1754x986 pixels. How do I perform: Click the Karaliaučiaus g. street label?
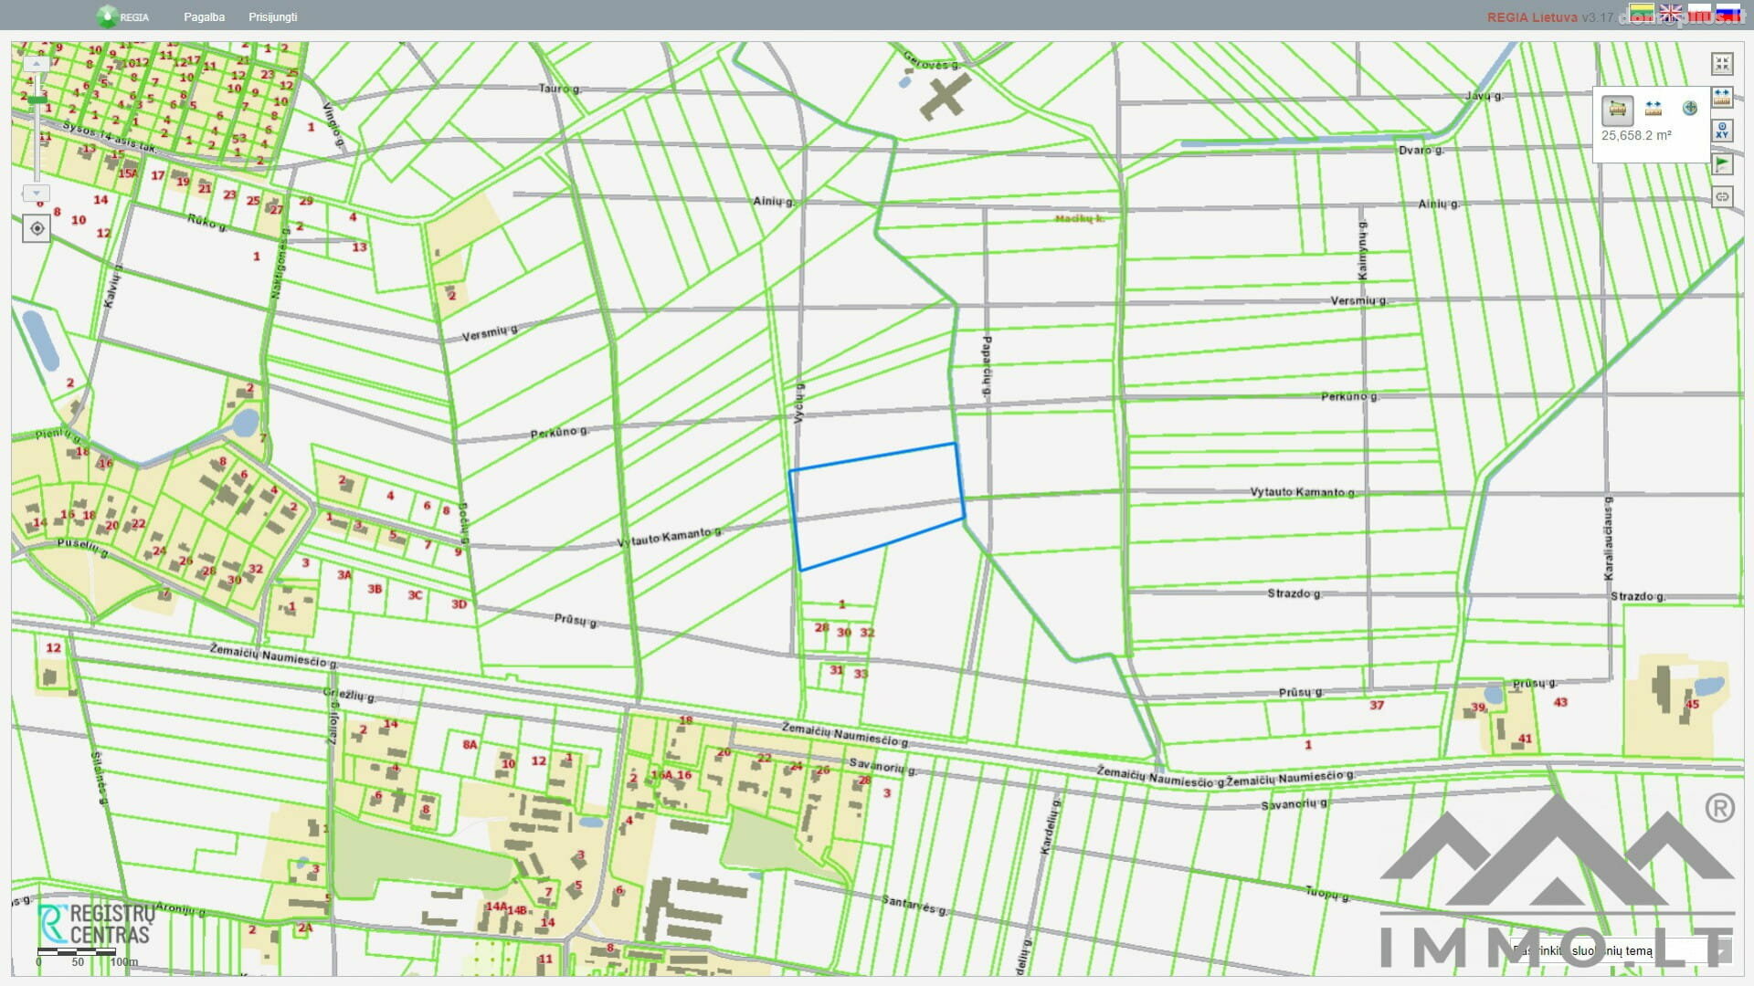pos(1609,539)
